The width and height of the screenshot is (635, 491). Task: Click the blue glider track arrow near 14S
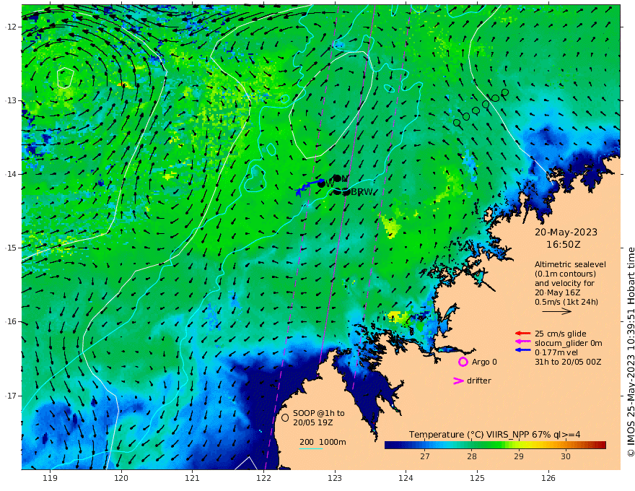pyautogui.click(x=309, y=187)
